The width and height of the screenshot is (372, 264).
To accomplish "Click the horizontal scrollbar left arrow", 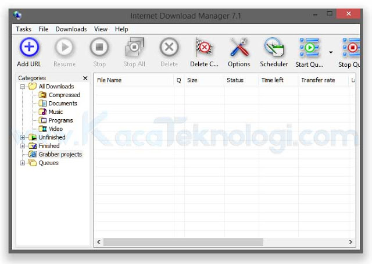I will pyautogui.click(x=99, y=242).
